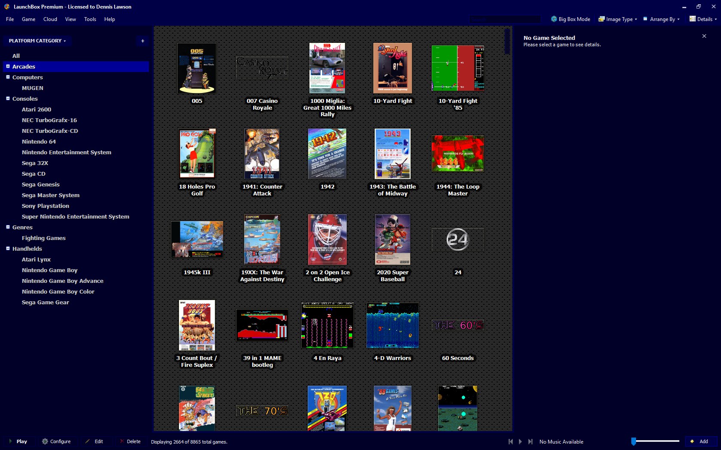The image size is (721, 450).
Task: Click the Image Type icon
Action: click(x=602, y=19)
